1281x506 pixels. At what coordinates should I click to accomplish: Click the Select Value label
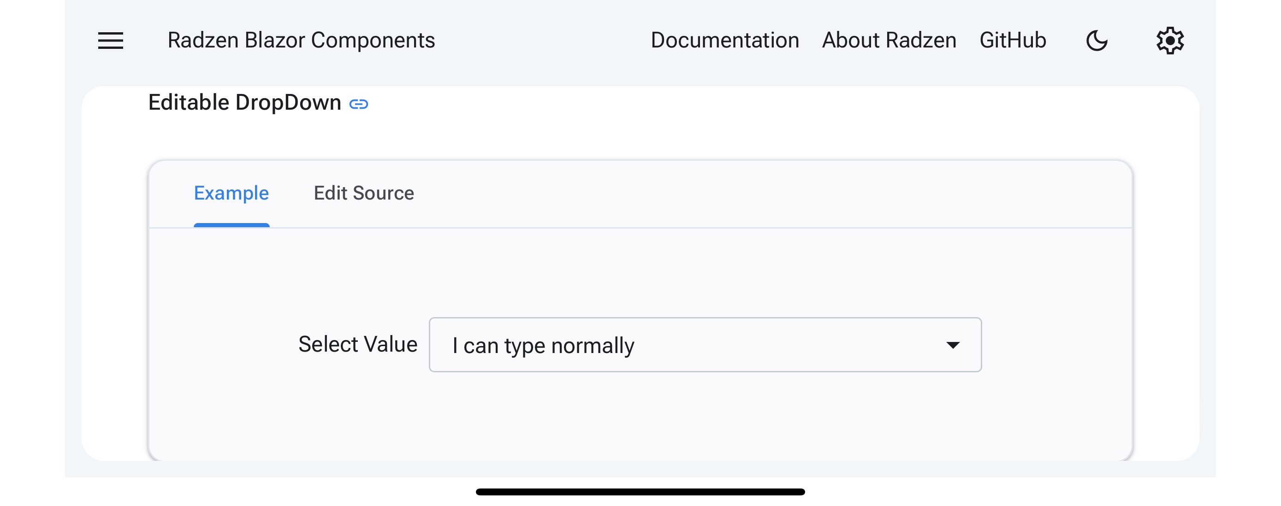(357, 344)
